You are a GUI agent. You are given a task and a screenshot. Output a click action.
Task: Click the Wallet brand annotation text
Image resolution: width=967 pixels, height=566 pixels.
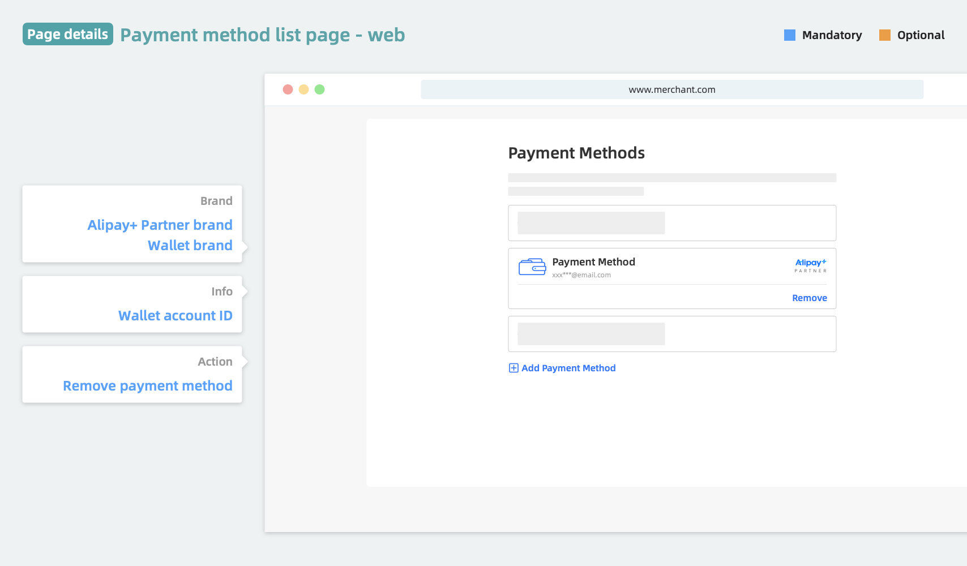coord(190,245)
